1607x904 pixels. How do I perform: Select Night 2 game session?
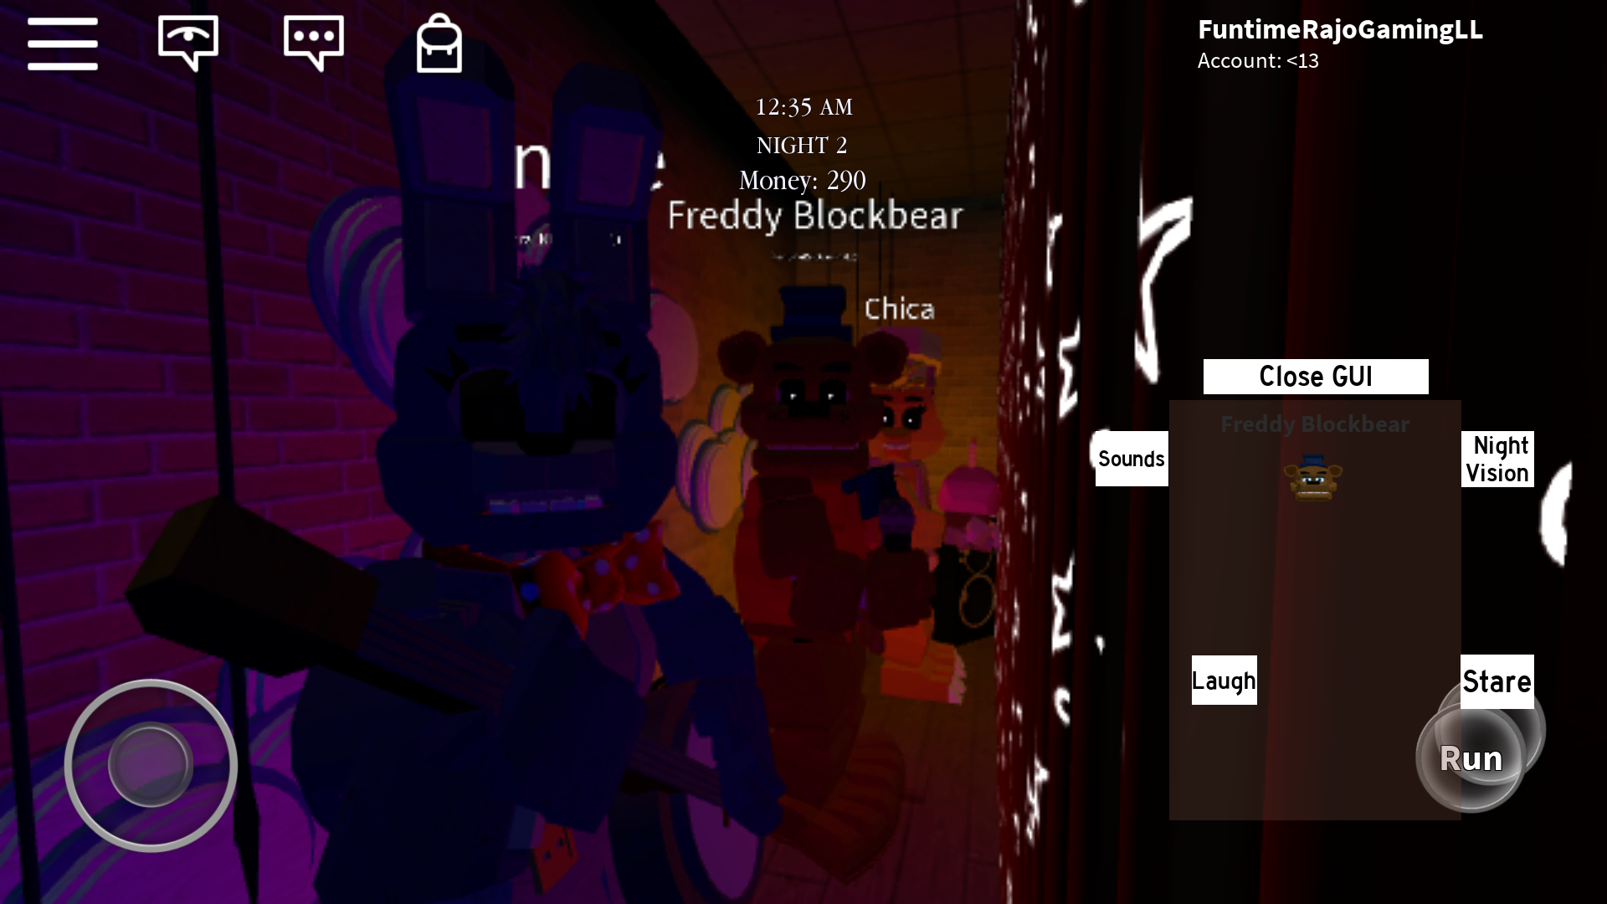click(803, 143)
